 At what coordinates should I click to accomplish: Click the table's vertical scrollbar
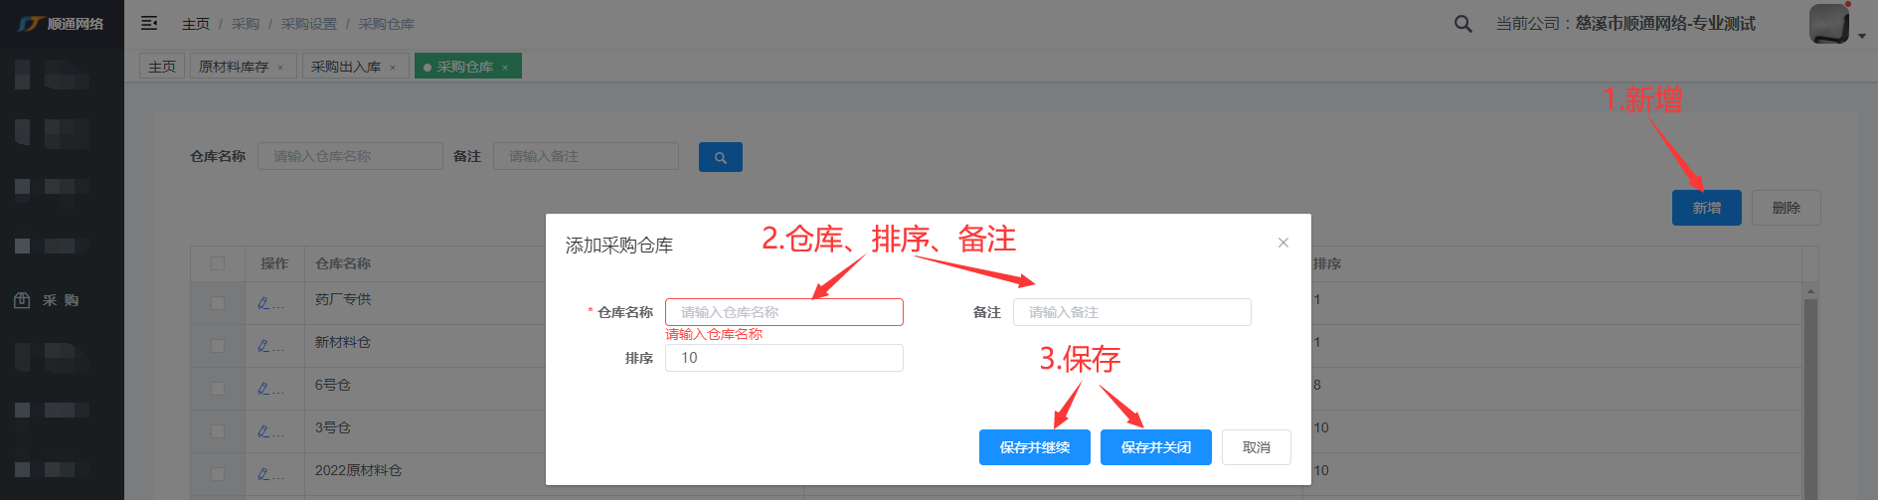(1810, 398)
